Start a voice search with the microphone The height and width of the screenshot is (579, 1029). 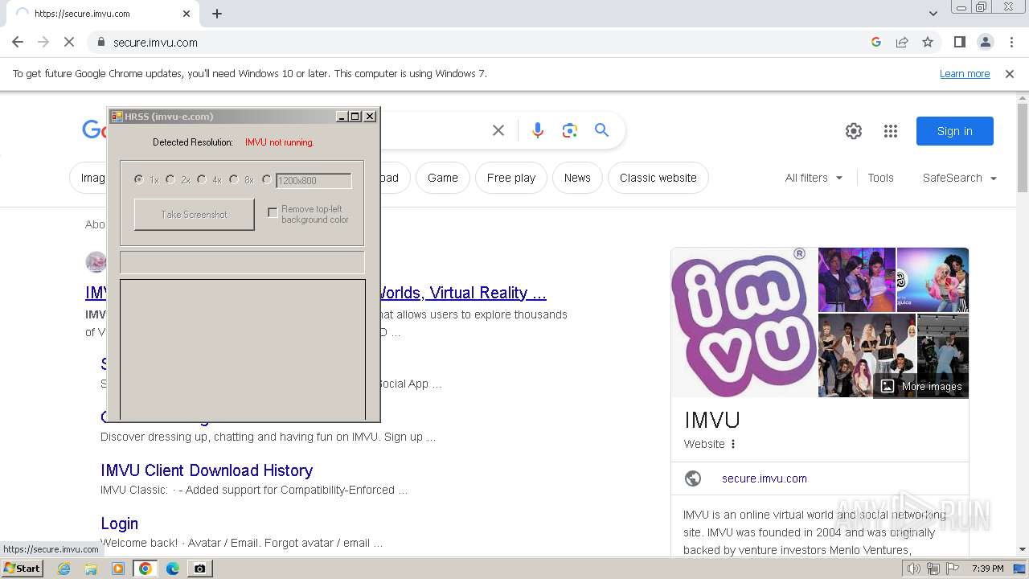point(538,130)
